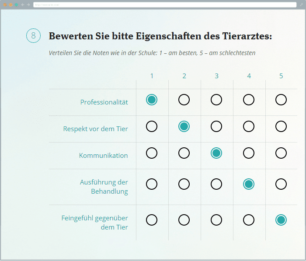Click the Professionalität row label

tap(104, 102)
